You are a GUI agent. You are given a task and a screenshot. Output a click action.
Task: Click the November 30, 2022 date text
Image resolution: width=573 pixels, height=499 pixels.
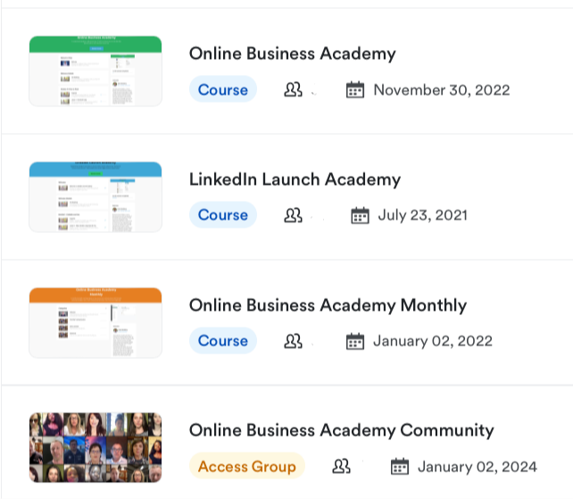[x=441, y=89]
